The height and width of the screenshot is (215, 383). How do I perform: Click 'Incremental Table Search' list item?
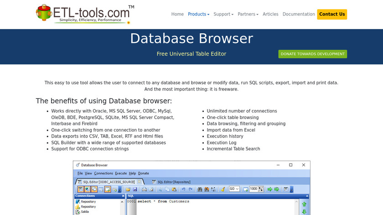point(233,149)
